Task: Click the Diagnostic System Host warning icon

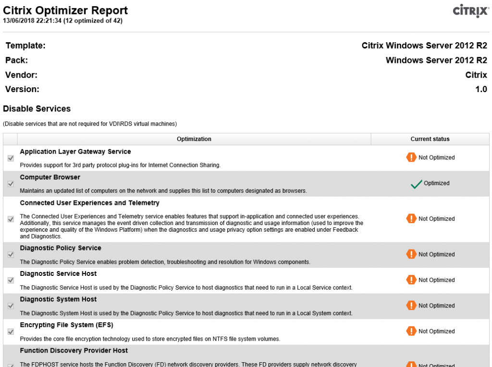Action: 411,306
